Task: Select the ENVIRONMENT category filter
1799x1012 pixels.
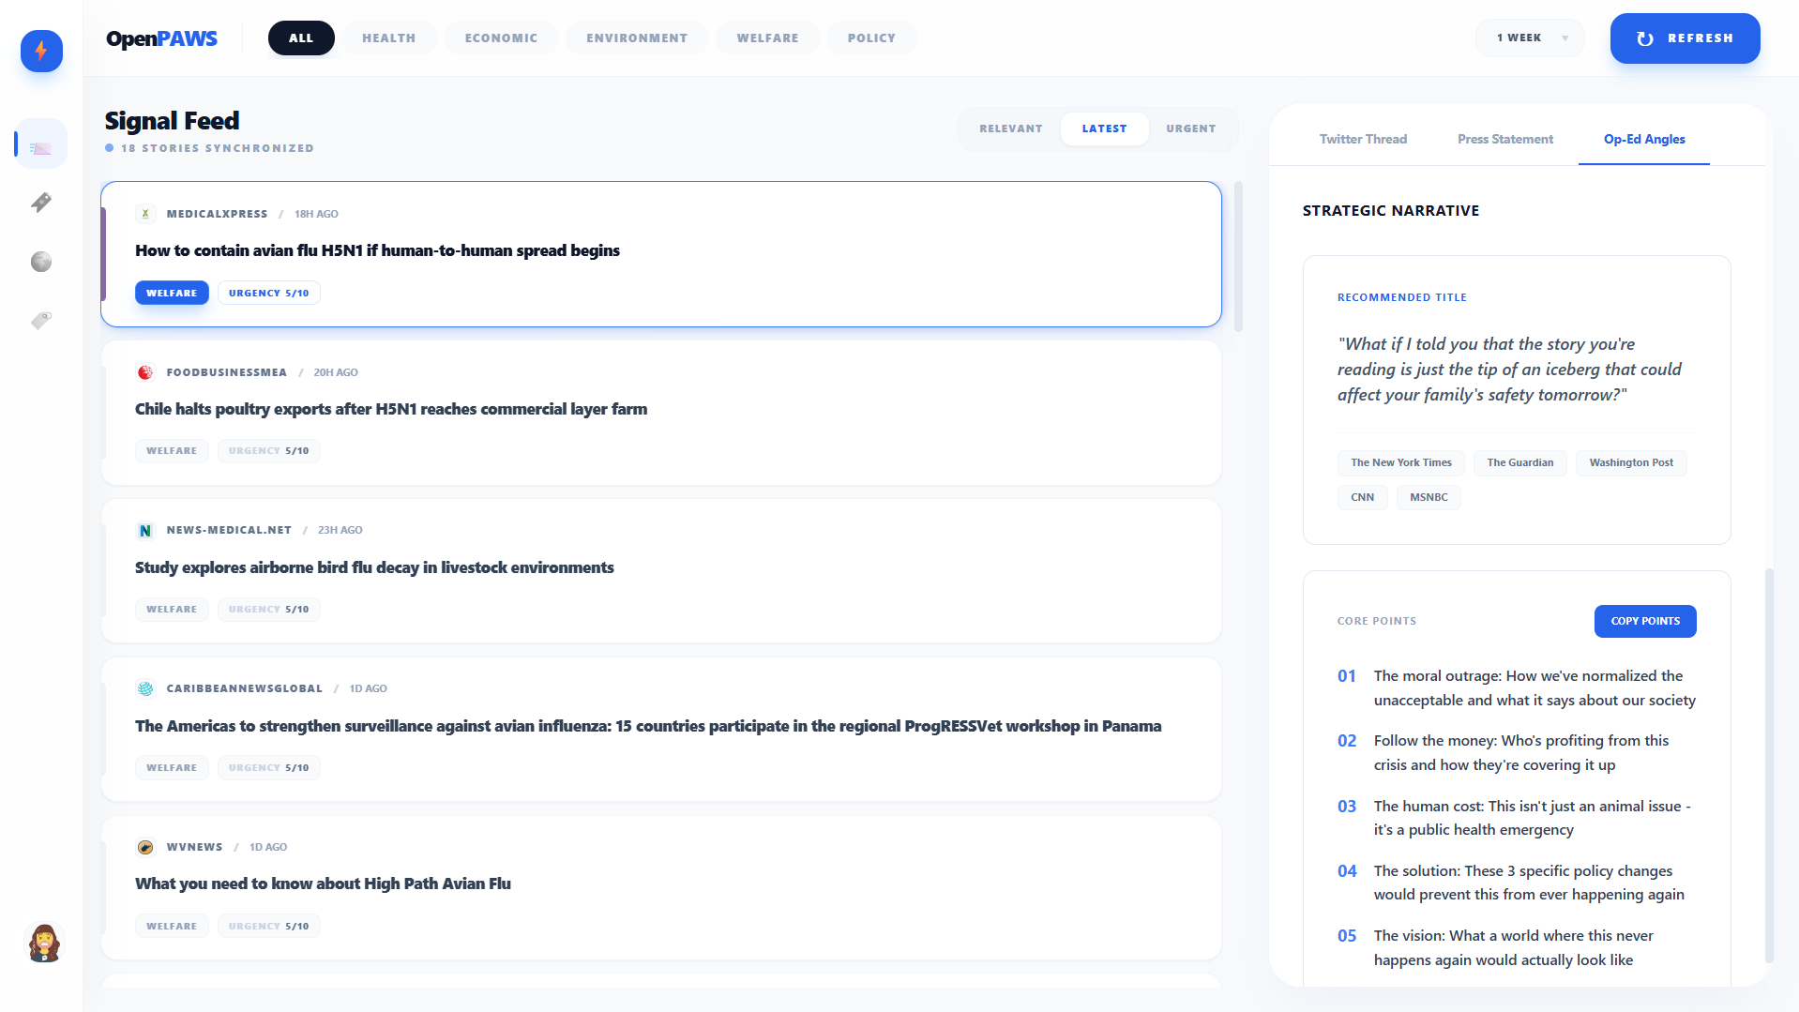Action: coord(636,38)
